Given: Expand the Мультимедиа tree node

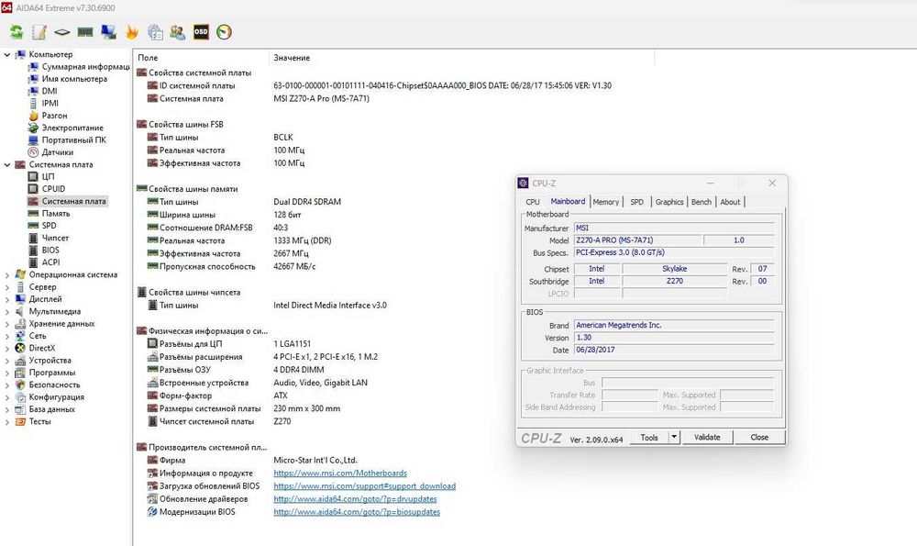Looking at the screenshot, I should click(x=7, y=312).
